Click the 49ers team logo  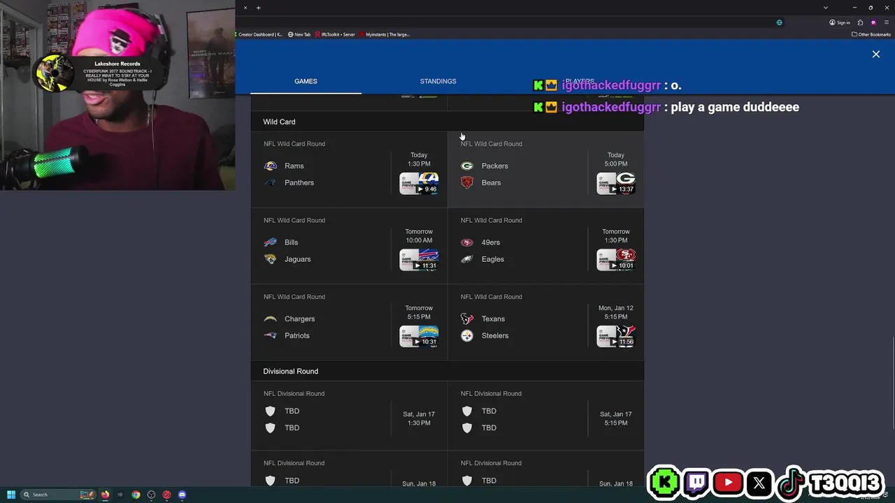(x=467, y=242)
